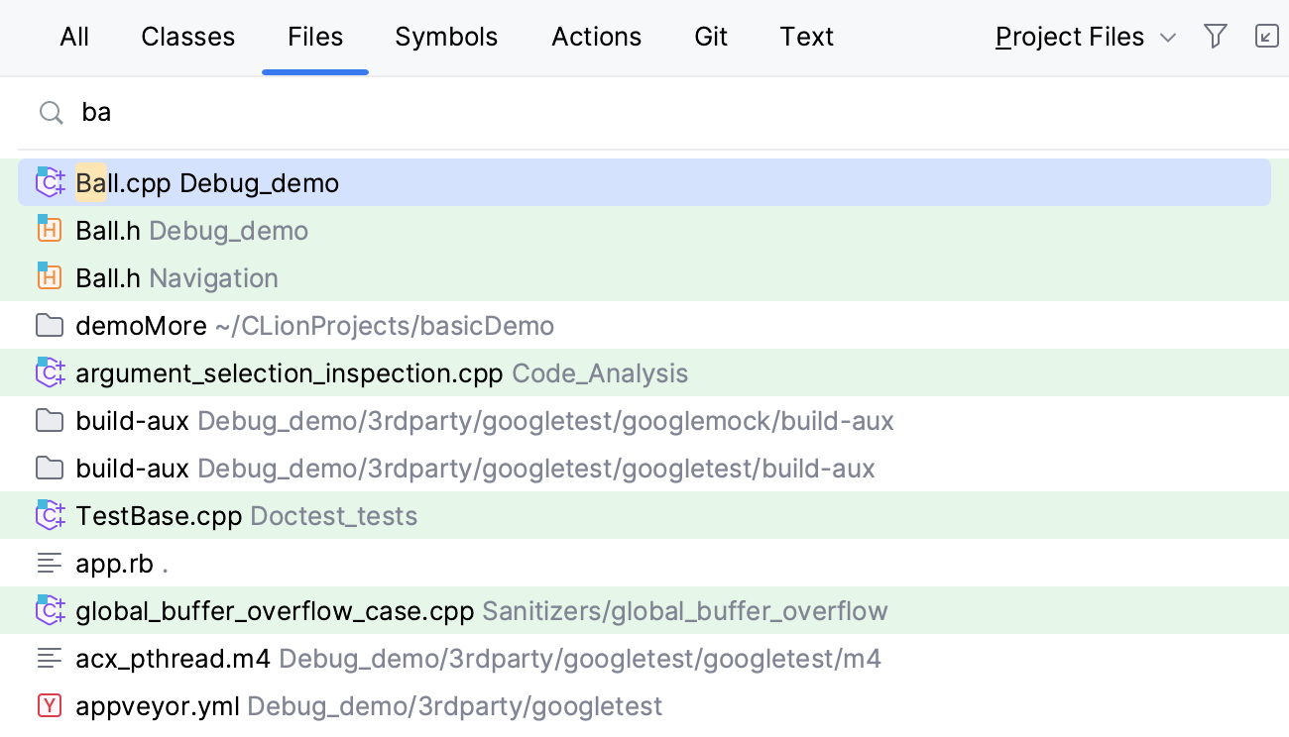Click the chevron next to Project Files
1289x737 pixels.
1168,38
